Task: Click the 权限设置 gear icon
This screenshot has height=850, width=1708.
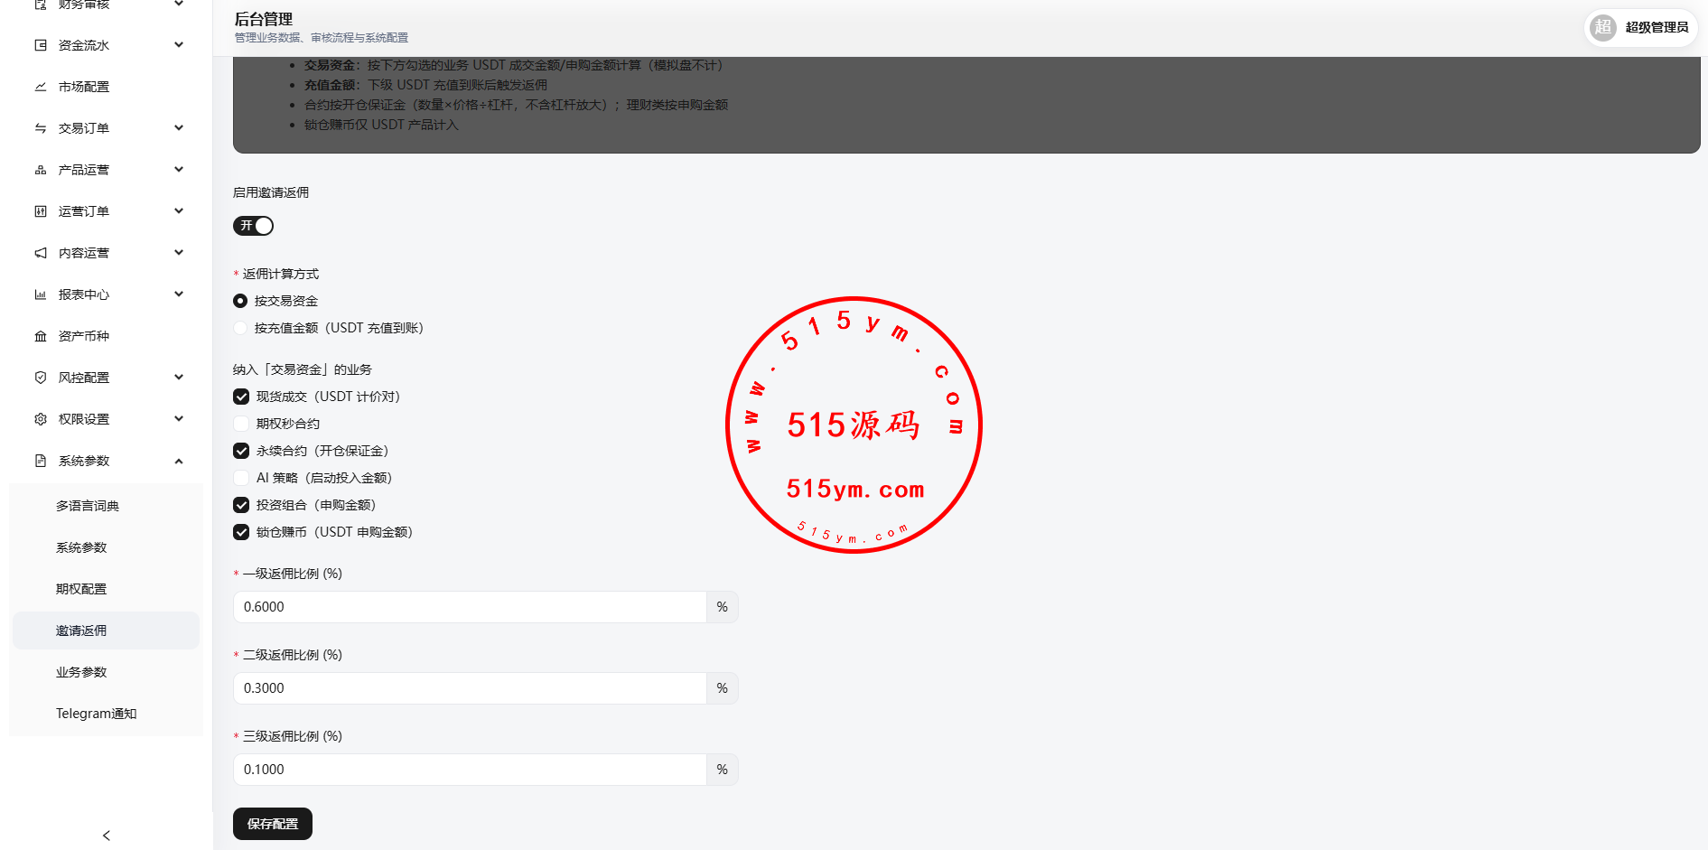Action: [41, 419]
